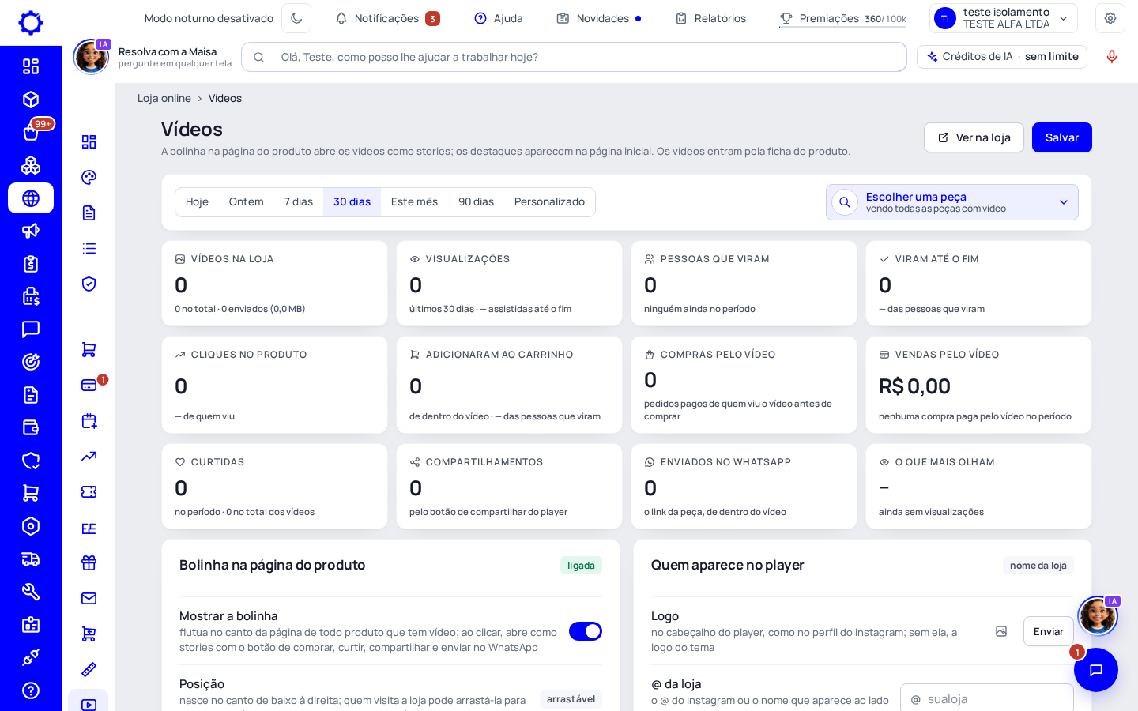Click the Ajuda link in top bar

pos(499,18)
